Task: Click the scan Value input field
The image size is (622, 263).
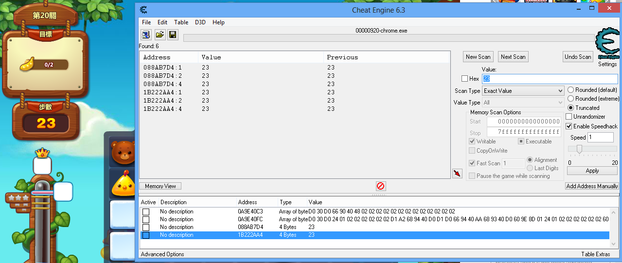Action: tap(550, 79)
